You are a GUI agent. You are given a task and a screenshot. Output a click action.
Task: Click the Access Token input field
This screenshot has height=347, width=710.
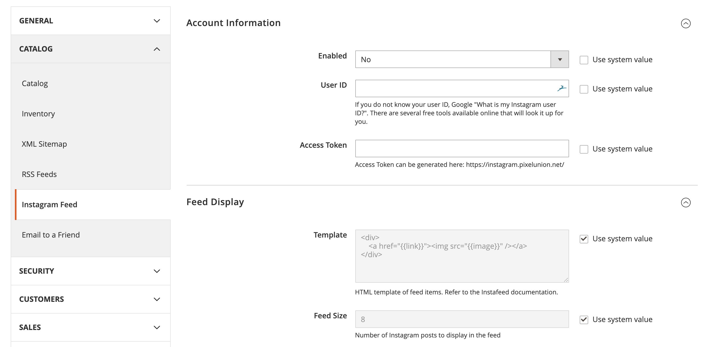462,148
